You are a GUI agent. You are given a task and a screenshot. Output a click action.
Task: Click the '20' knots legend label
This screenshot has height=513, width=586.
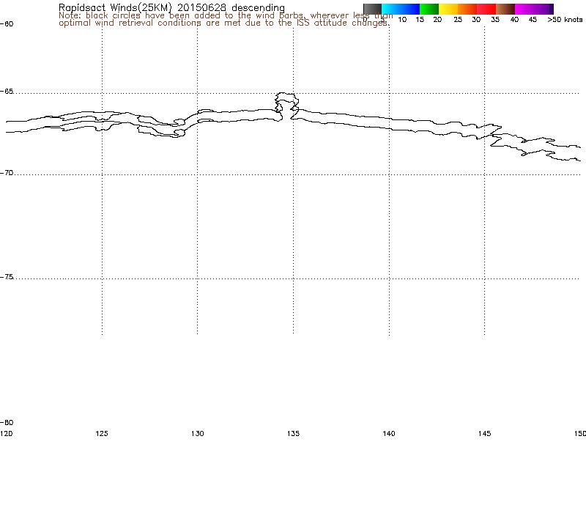tap(437, 20)
